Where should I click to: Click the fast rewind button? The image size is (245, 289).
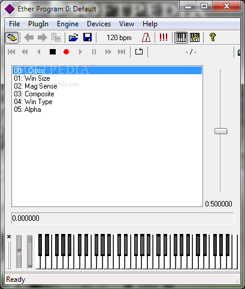(x=25, y=52)
